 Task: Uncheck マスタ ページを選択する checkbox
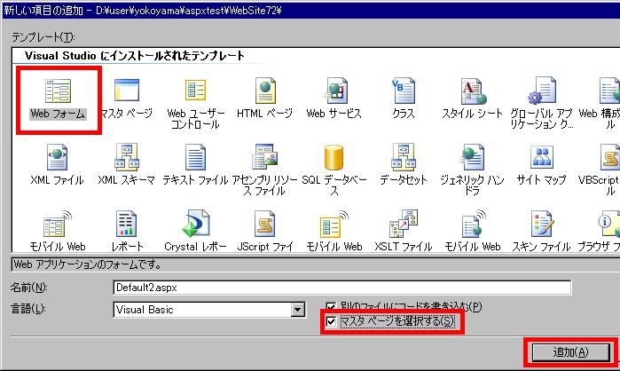click(x=331, y=321)
